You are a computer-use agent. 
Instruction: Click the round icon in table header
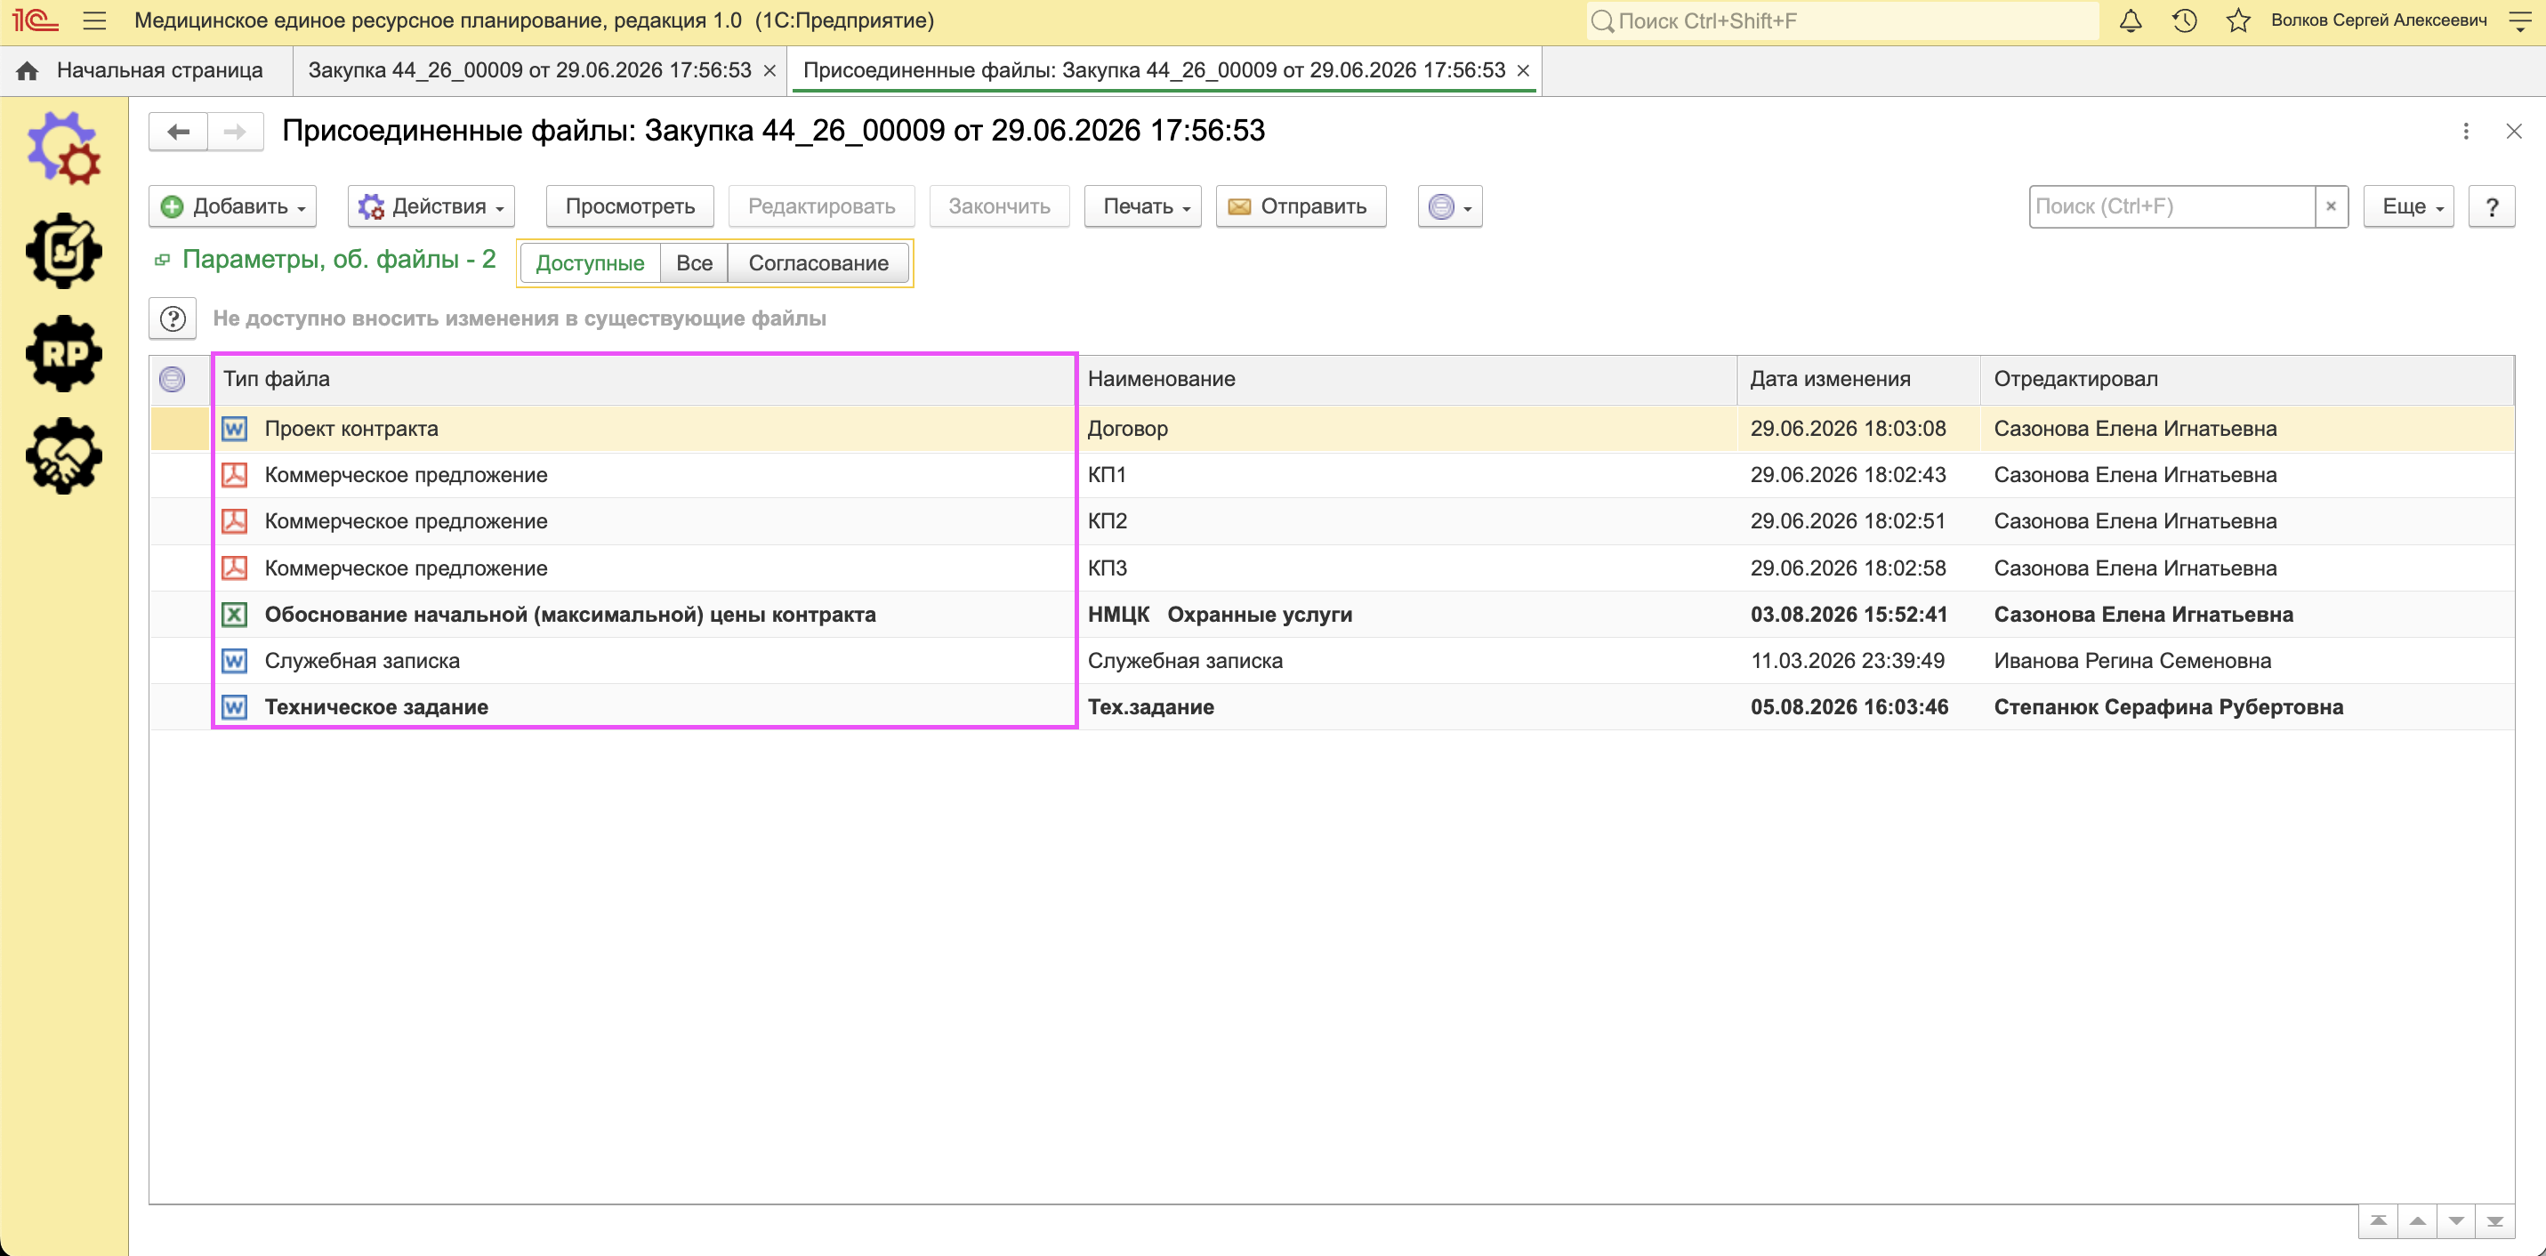[172, 380]
